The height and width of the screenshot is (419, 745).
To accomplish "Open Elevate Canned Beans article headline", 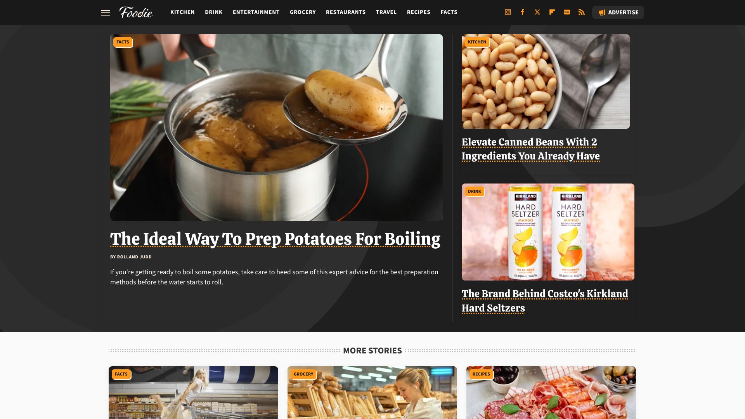I will point(530,149).
